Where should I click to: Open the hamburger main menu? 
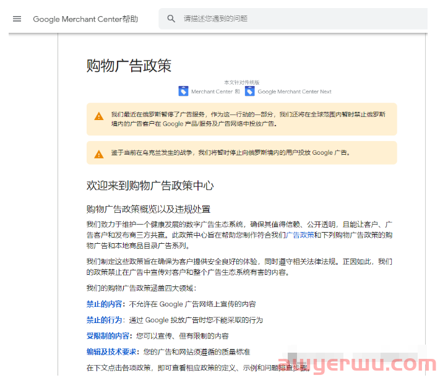tap(17, 19)
